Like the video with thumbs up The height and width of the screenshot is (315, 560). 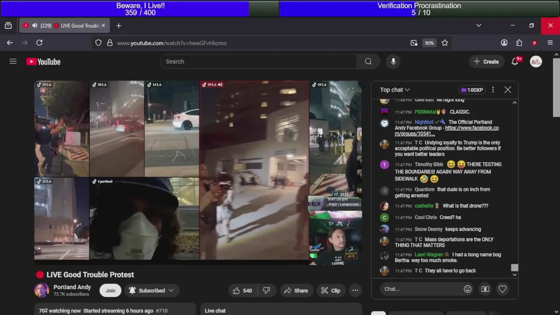coord(242,290)
